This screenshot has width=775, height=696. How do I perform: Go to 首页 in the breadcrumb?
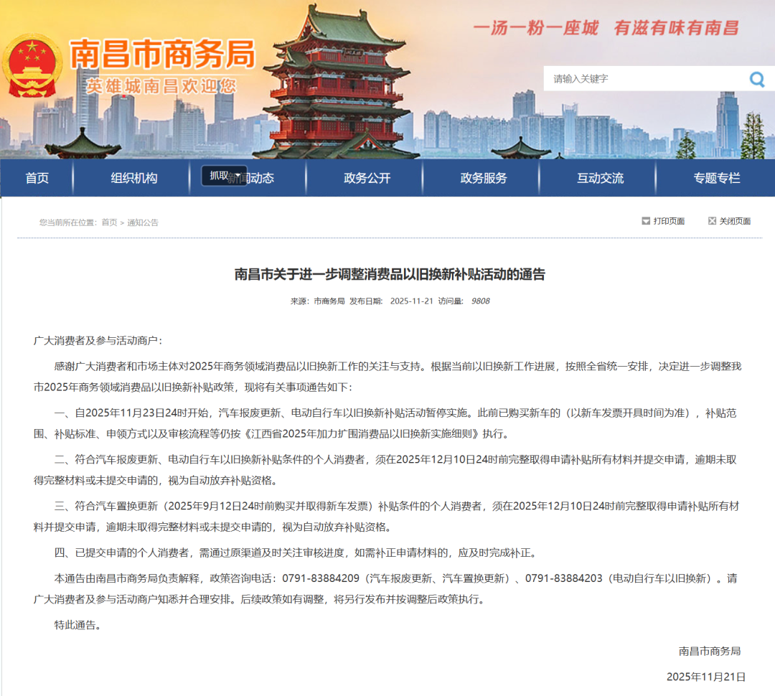pyautogui.click(x=109, y=222)
